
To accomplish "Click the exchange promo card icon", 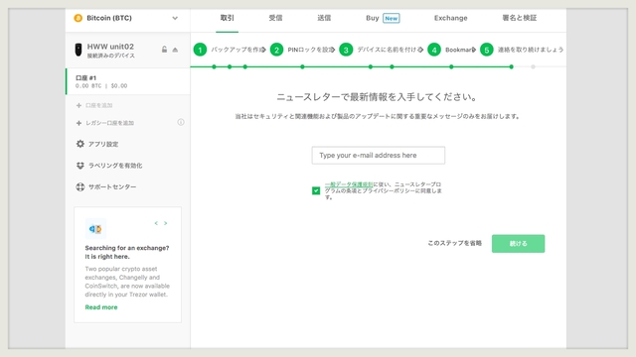I will click(x=95, y=229).
